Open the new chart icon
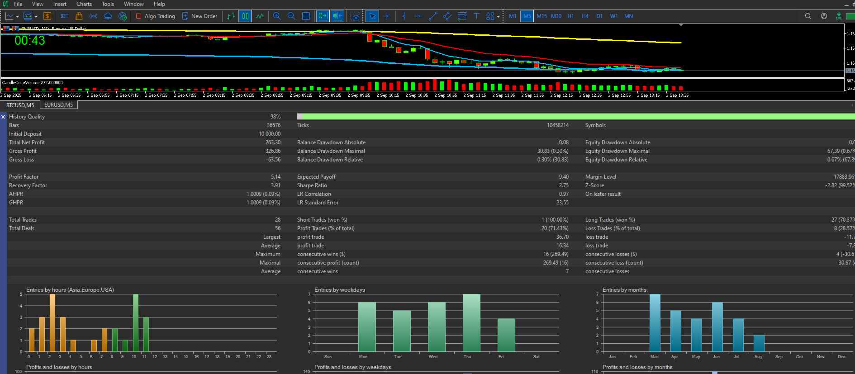The width and height of the screenshot is (855, 374). [x=9, y=16]
